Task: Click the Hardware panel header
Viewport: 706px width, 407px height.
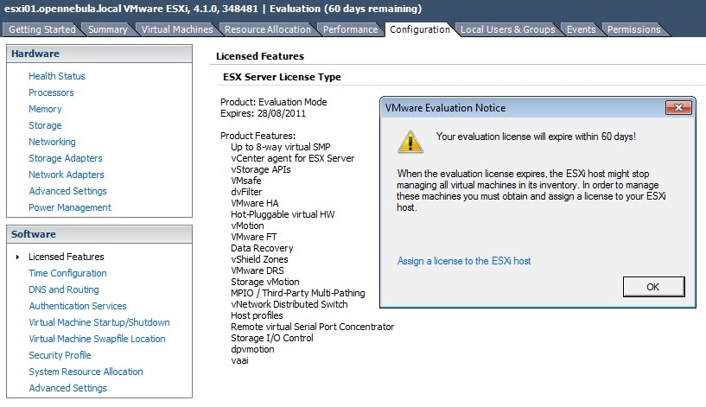Action: tap(99, 54)
